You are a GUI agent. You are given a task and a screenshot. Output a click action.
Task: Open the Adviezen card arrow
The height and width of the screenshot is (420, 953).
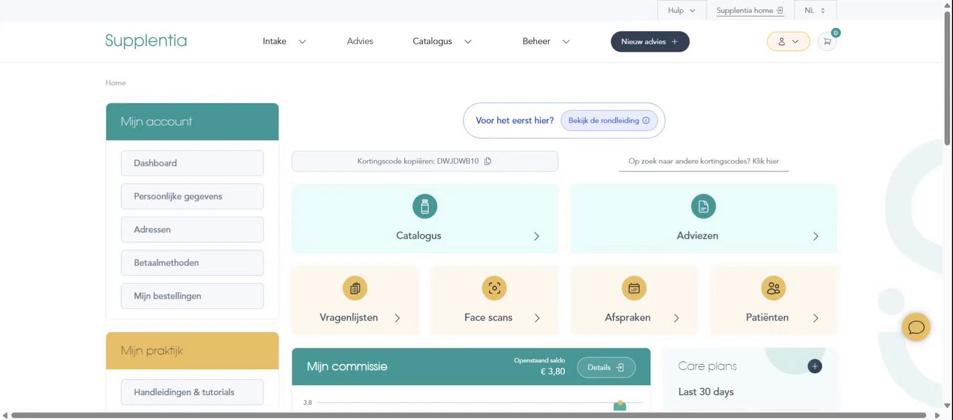click(815, 236)
